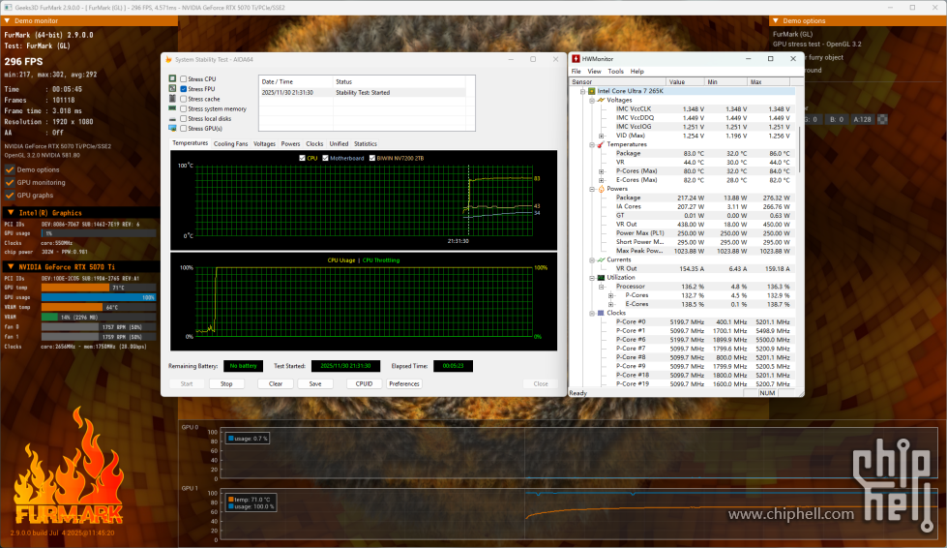Click the Stress GPU(s) monitor icon
The width and height of the screenshot is (947, 548).
172,128
